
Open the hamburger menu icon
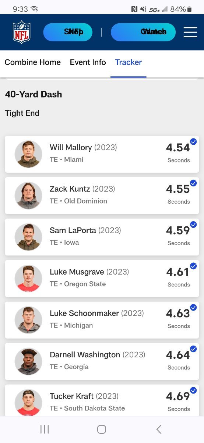pos(190,32)
